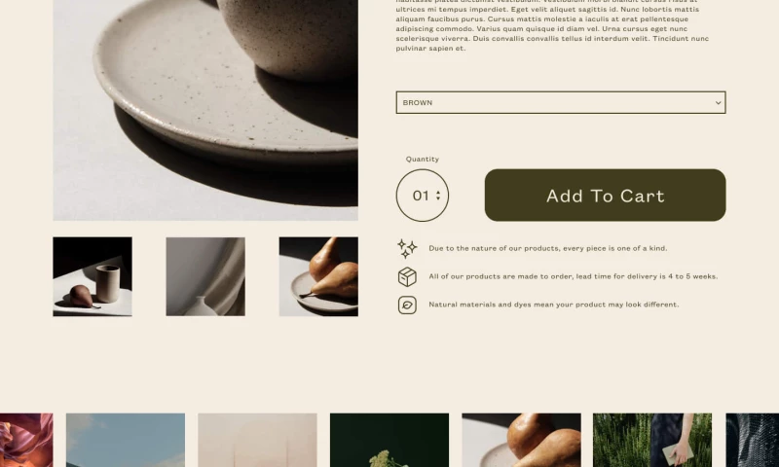Open the BROWN color dropdown
779x467 pixels.
(x=561, y=102)
